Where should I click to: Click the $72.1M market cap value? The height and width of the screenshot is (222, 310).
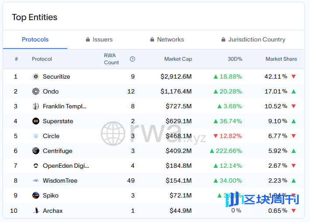181,195
